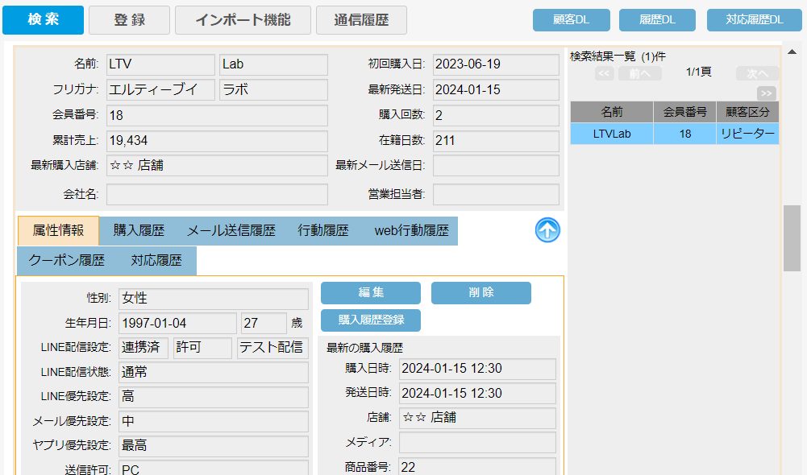Click the 対応履歴DL button
This screenshot has height=475, width=807.
754,20
